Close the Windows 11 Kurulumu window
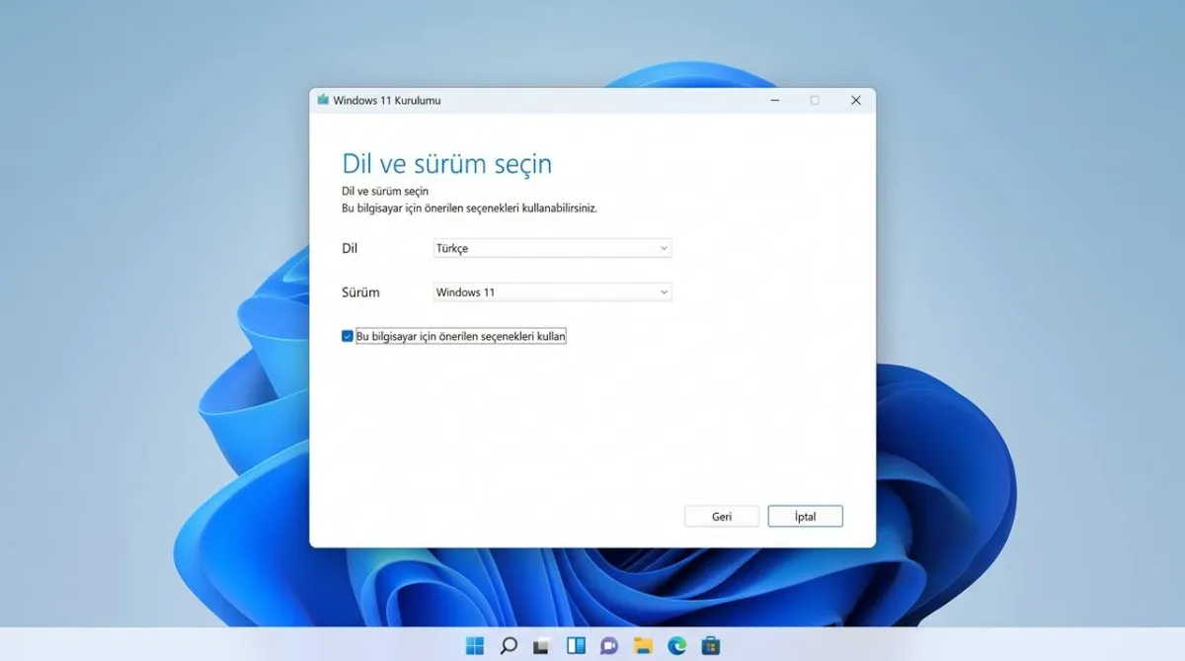Viewport: 1185px width, 661px height. coord(856,100)
